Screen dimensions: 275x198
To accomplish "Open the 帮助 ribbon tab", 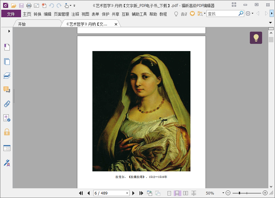I will coord(153,14).
